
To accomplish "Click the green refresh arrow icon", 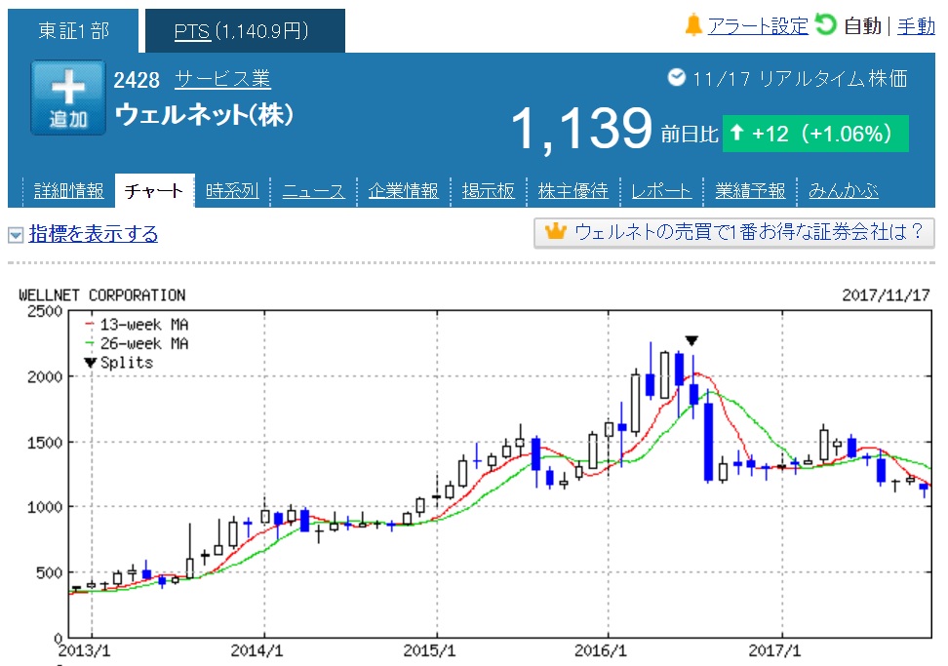I will tap(825, 24).
